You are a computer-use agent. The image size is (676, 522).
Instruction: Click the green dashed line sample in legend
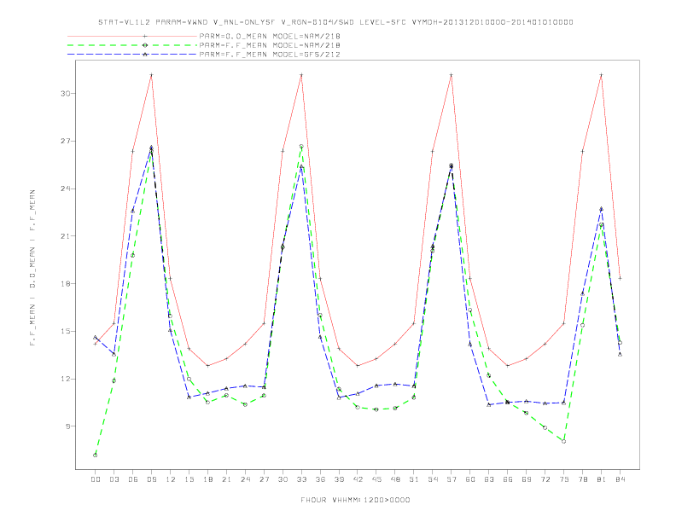click(x=132, y=45)
